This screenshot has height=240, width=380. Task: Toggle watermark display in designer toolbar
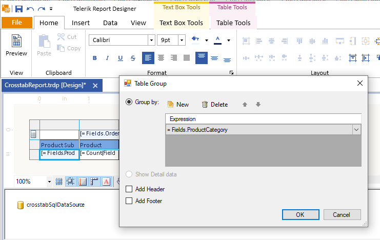pos(106,182)
